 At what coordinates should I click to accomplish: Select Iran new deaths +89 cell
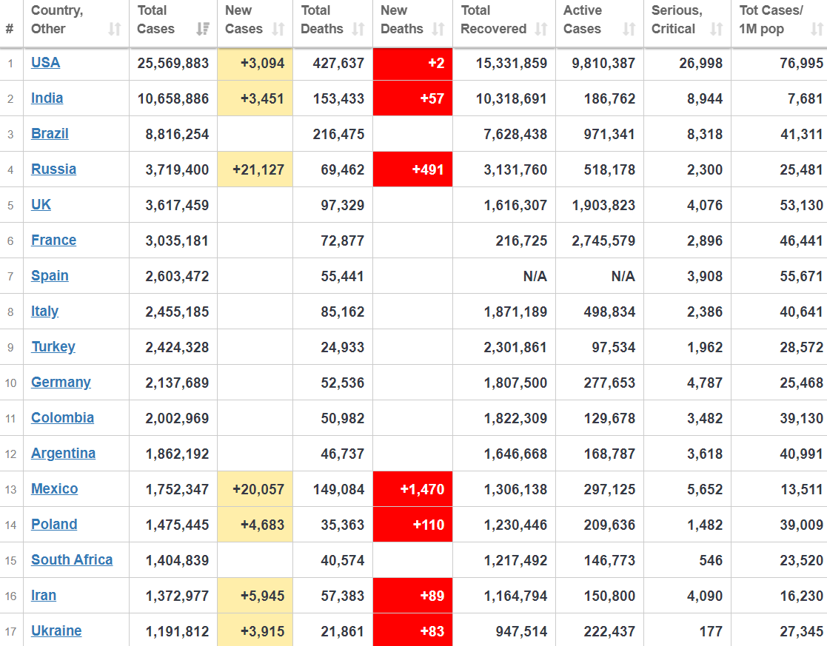[412, 596]
